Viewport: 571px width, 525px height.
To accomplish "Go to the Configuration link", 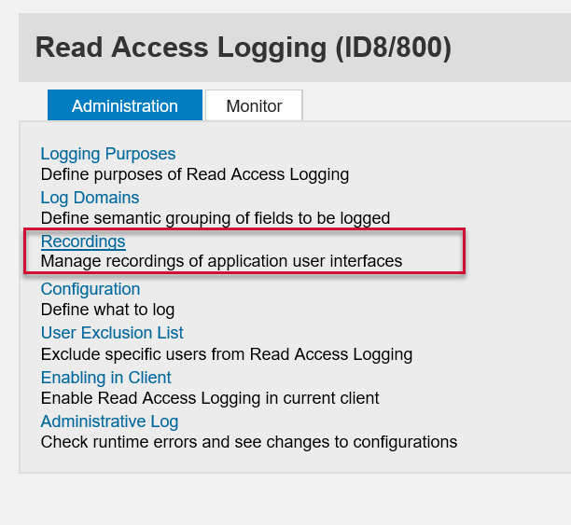I will [x=91, y=289].
